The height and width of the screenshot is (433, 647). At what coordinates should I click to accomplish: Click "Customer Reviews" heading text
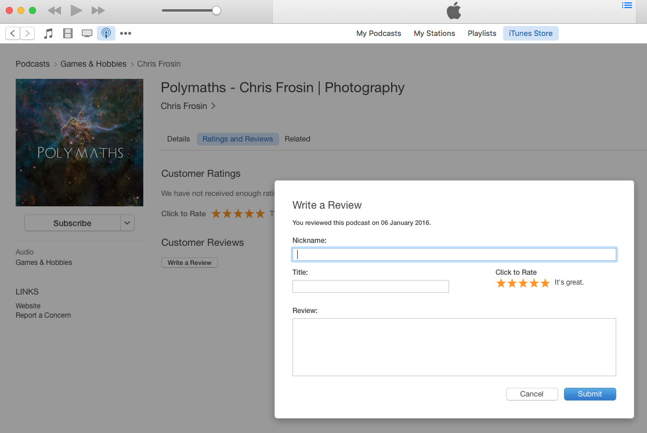tap(203, 242)
